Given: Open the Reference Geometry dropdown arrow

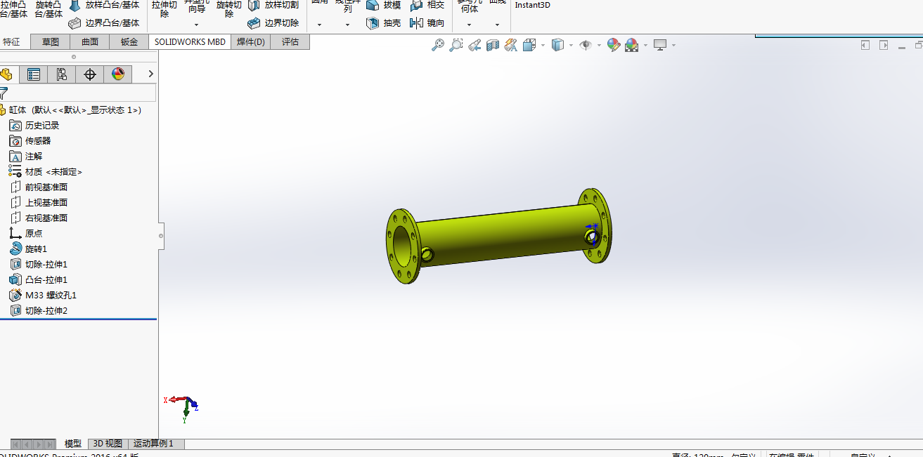Looking at the screenshot, I should pyautogui.click(x=469, y=25).
